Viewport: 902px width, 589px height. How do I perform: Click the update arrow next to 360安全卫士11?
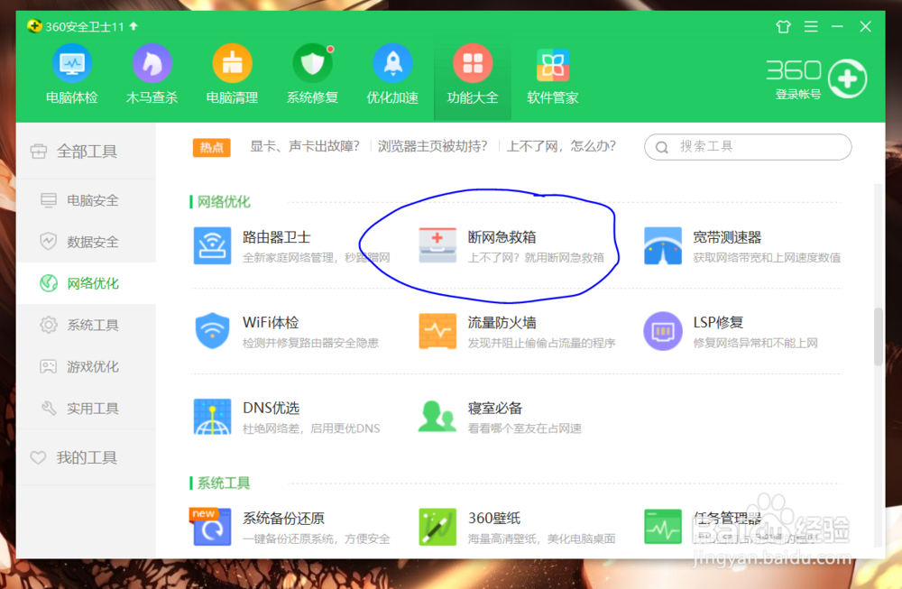133,26
